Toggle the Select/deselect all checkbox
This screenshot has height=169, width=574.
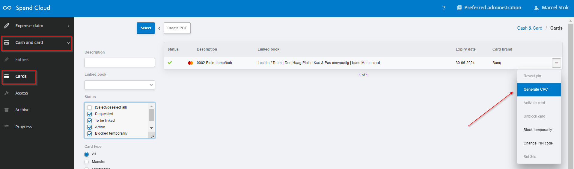(x=89, y=107)
